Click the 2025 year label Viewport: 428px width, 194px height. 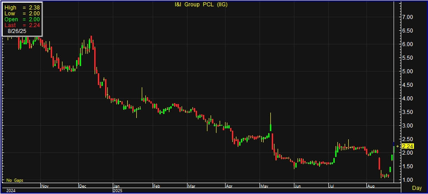pos(118,190)
